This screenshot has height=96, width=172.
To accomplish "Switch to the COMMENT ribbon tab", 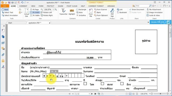I will click(x=23, y=6).
